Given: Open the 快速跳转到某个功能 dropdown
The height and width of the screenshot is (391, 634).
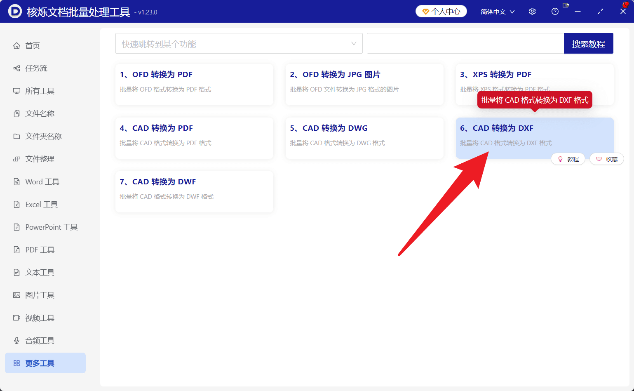Looking at the screenshot, I should pyautogui.click(x=239, y=43).
